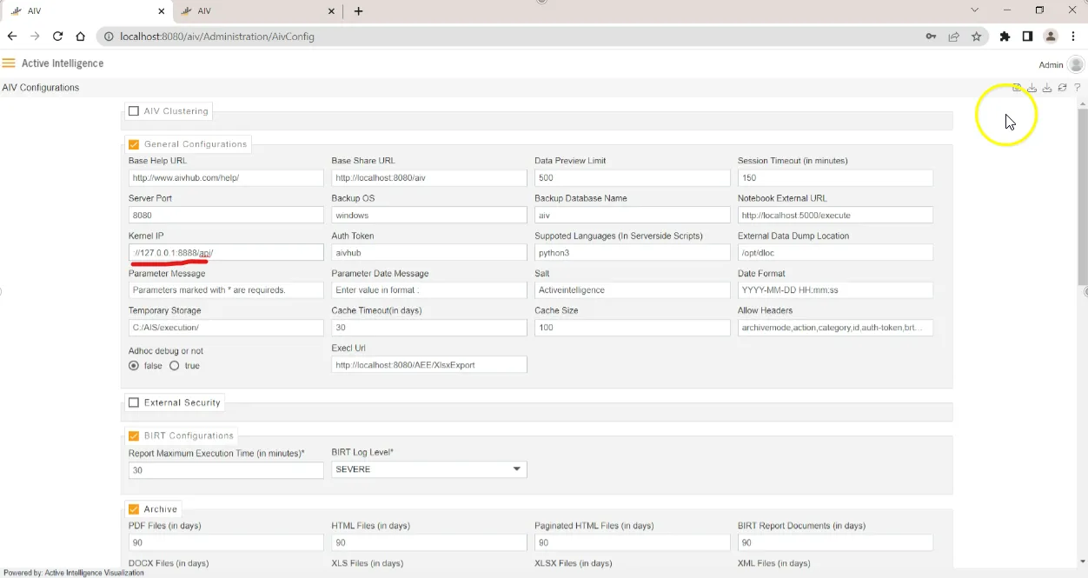Open tab search chevron in title bar
Screen dimensions: 1088x578
975,10
